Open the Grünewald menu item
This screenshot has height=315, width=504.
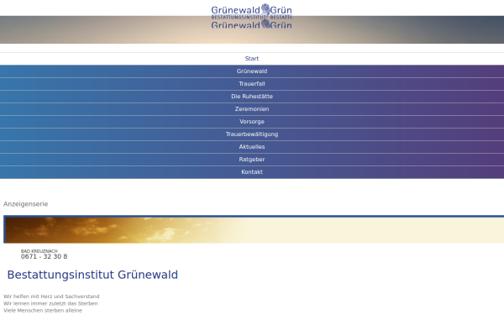[x=252, y=71]
